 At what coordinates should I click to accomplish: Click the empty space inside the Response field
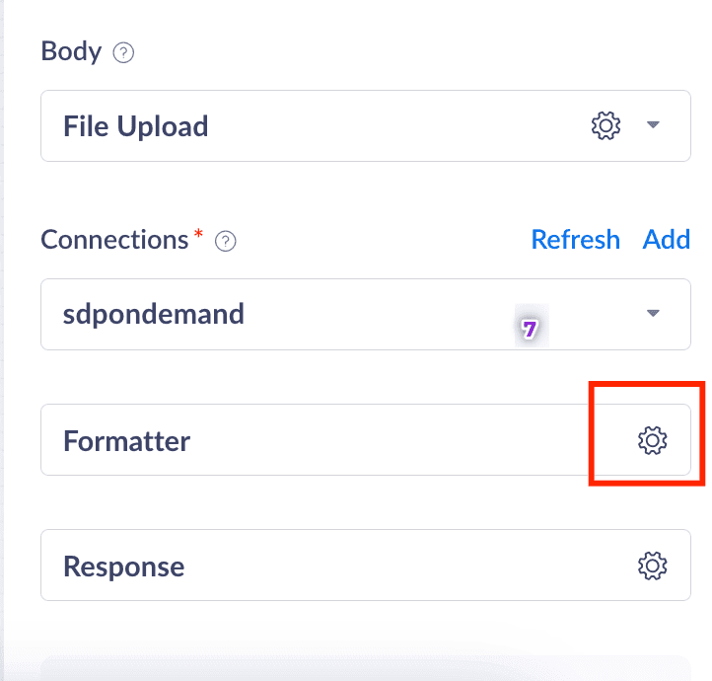(x=394, y=566)
